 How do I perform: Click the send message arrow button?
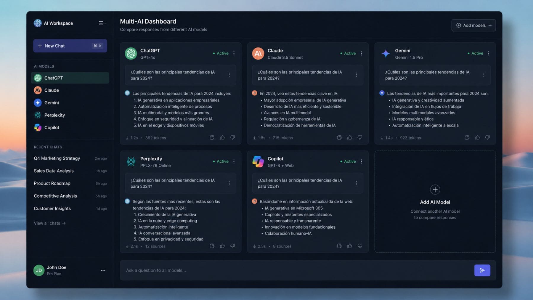(482, 270)
